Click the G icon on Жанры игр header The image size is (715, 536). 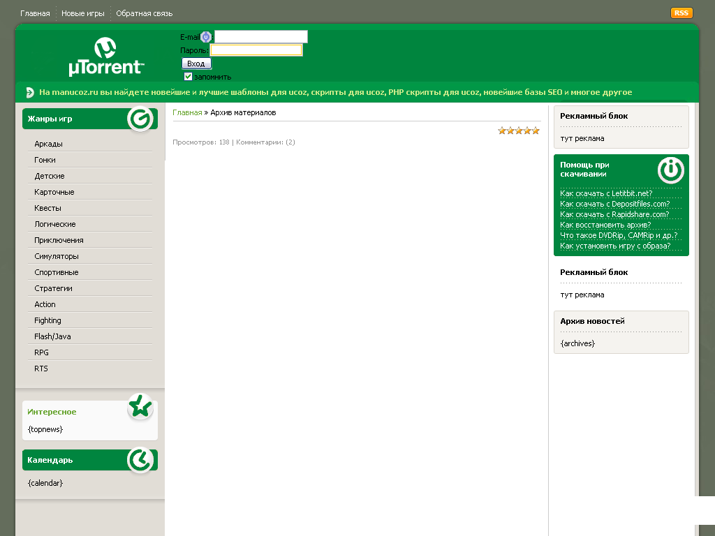tap(140, 119)
